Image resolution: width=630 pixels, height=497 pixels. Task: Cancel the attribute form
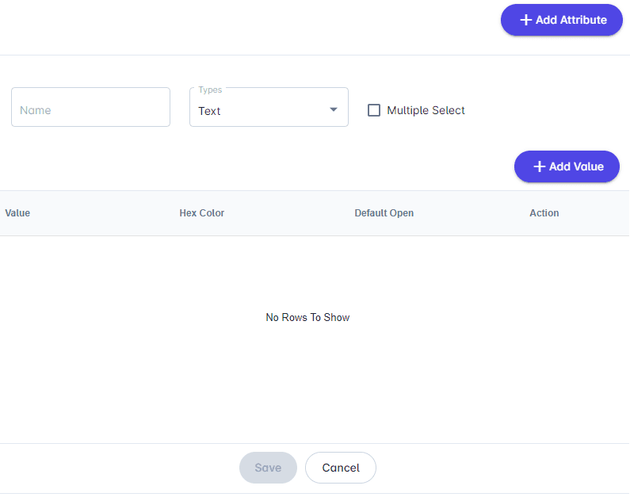click(341, 468)
